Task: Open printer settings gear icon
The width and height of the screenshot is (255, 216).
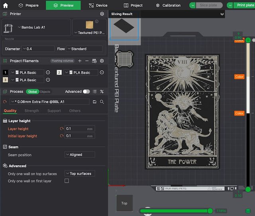Action: coord(102,14)
